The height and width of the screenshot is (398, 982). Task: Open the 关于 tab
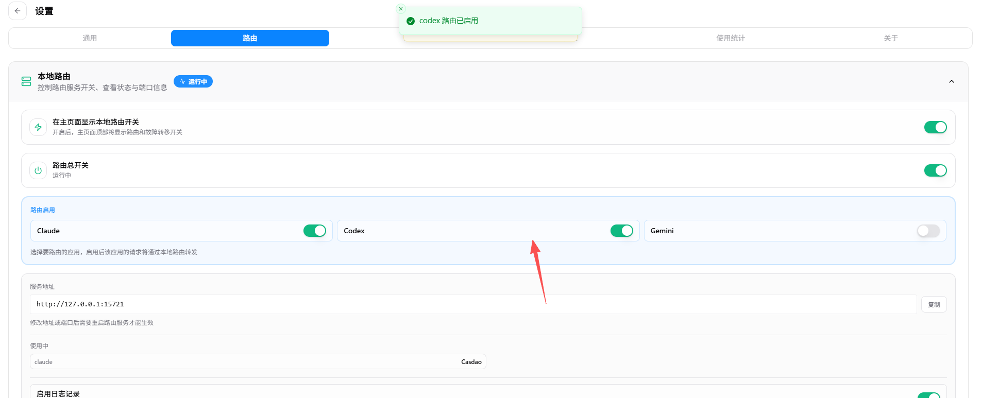[x=891, y=38]
